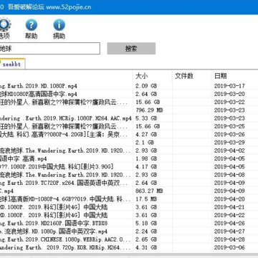This screenshot has width=258, height=258.
Task: Click the date 2019-03-06 cell
Action: tap(229, 247)
